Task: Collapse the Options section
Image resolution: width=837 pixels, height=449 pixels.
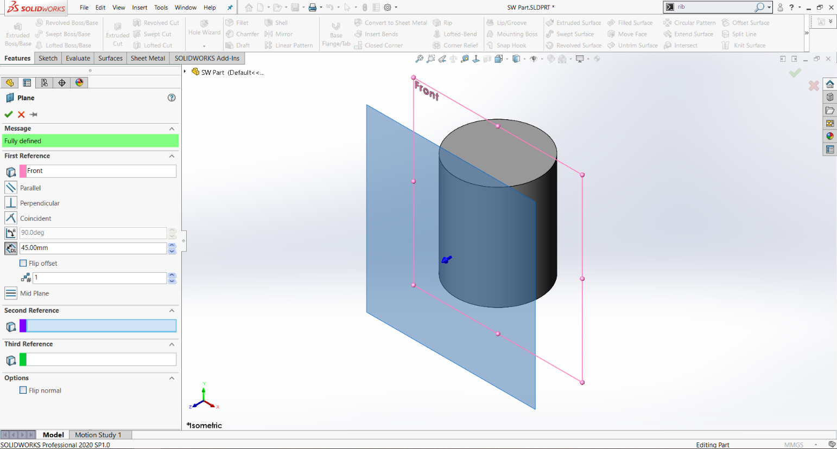Action: click(172, 378)
